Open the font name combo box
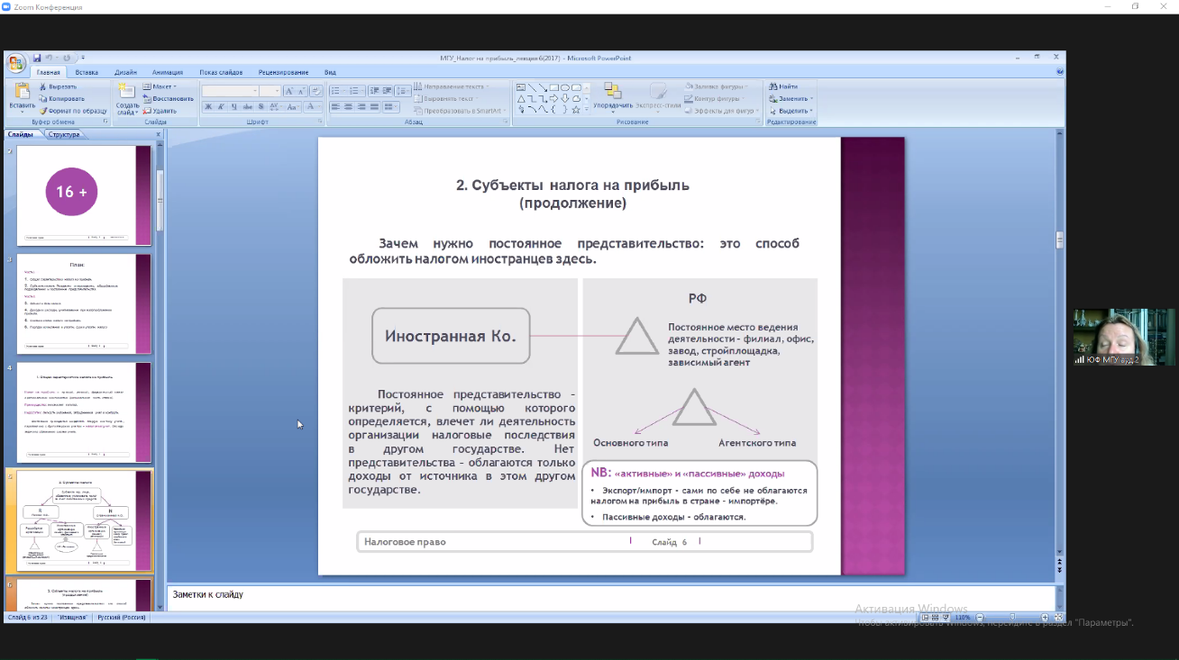The height and width of the screenshot is (660, 1179). (230, 91)
